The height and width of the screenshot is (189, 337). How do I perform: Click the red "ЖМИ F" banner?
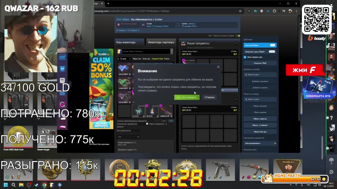point(305,70)
